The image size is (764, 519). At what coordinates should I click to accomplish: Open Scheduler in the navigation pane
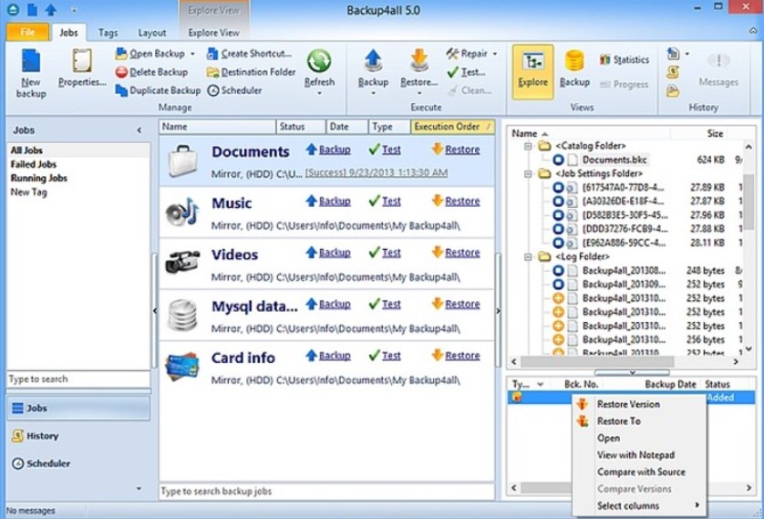point(78,463)
